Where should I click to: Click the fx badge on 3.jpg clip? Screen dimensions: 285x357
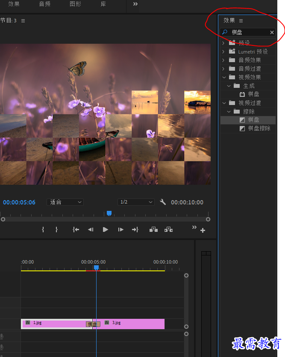coord(107,323)
